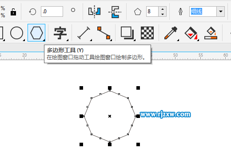Decrease polygon sides with down arrow
The width and height of the screenshot is (231, 167).
click(163, 14)
